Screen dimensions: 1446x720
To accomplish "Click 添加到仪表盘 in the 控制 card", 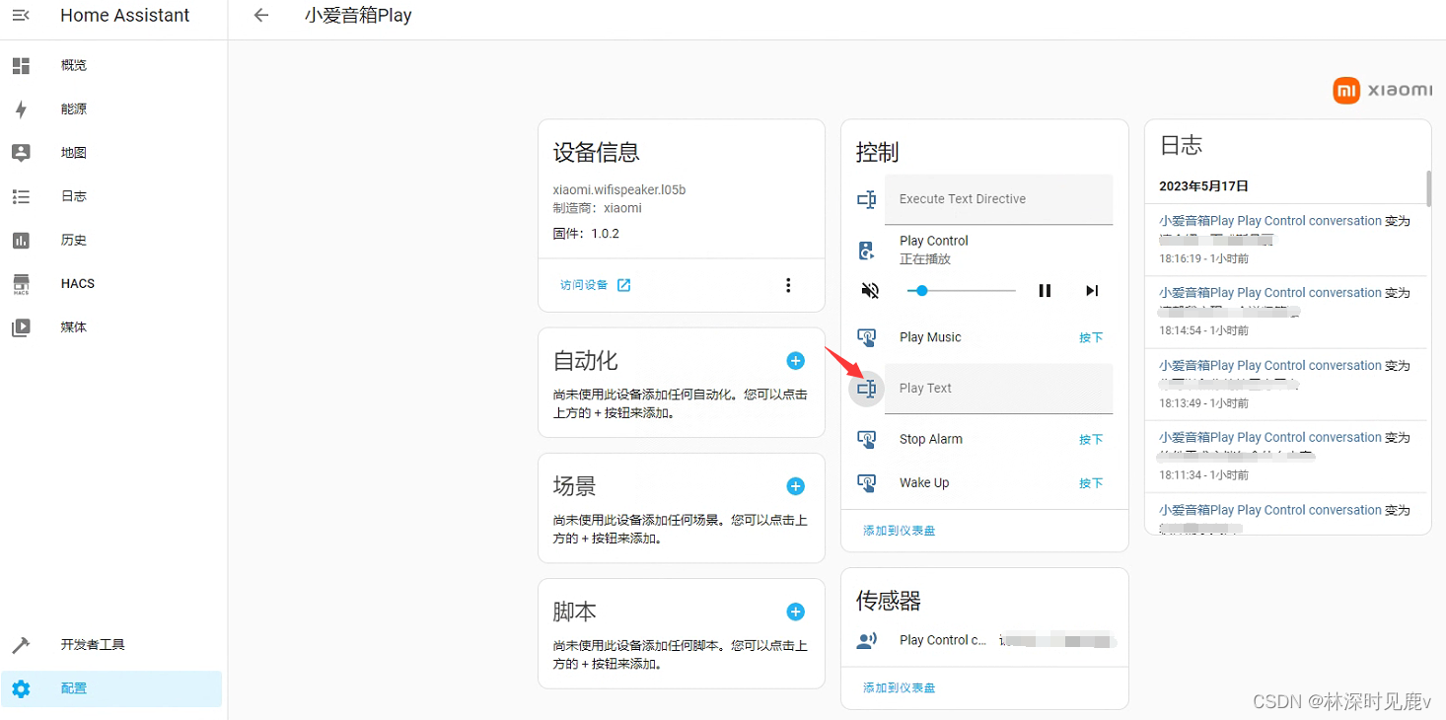I will [900, 531].
